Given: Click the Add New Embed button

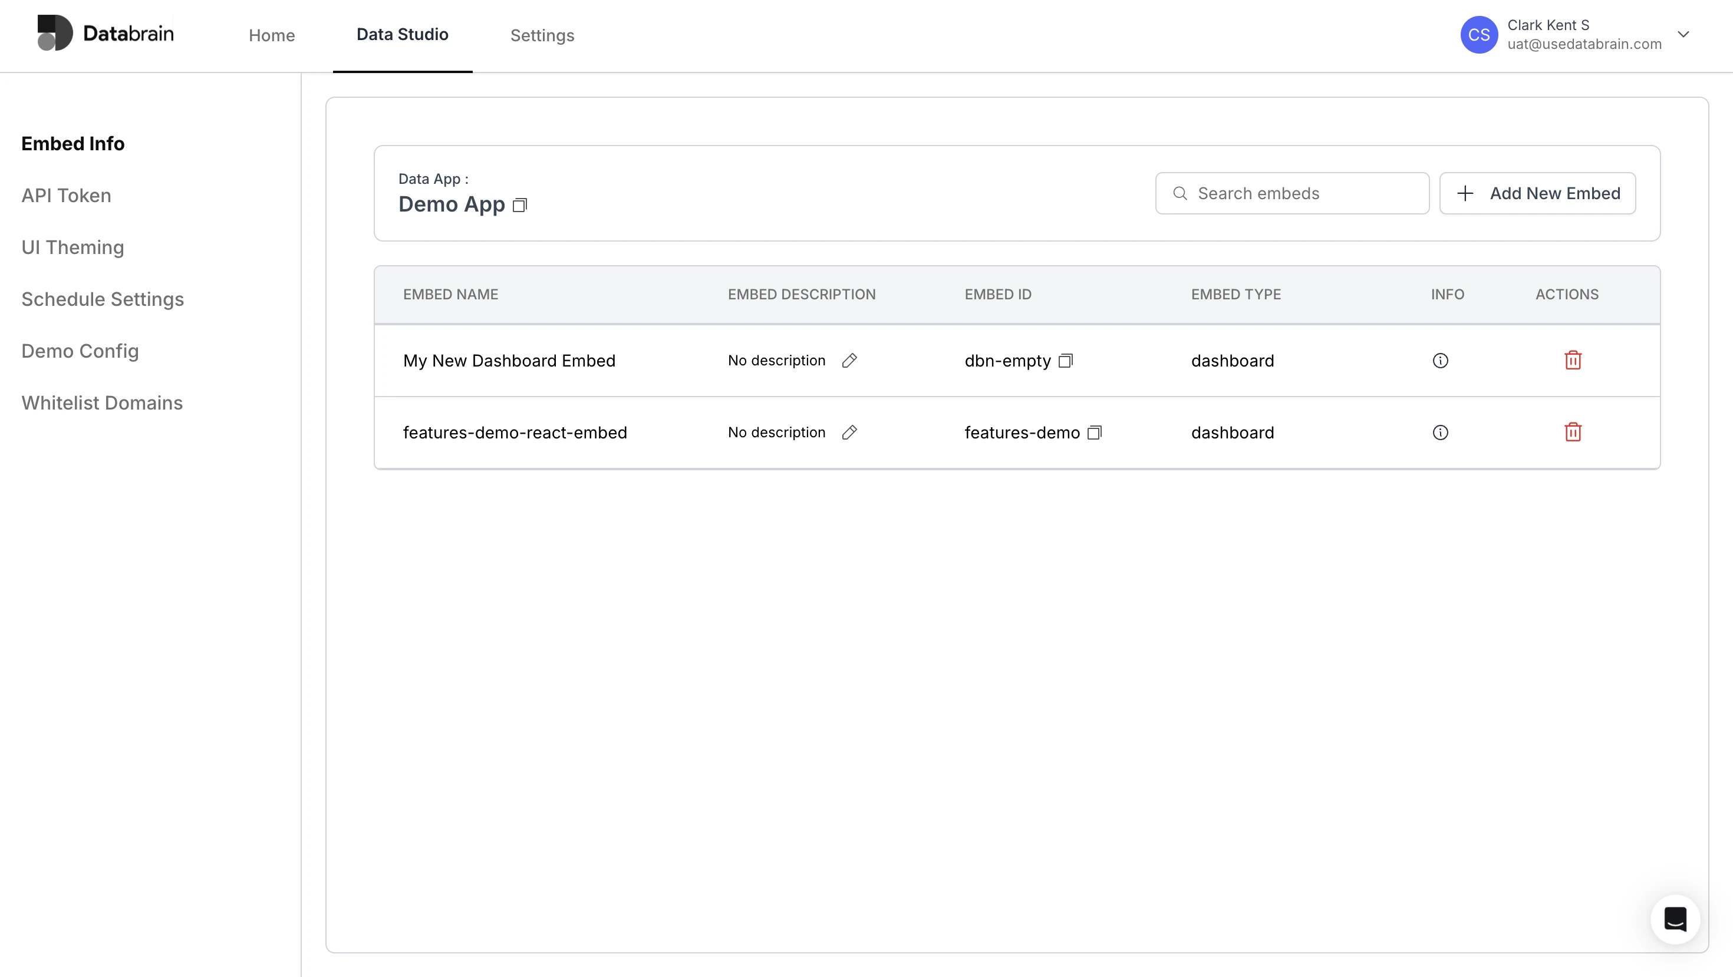Looking at the screenshot, I should pyautogui.click(x=1538, y=193).
